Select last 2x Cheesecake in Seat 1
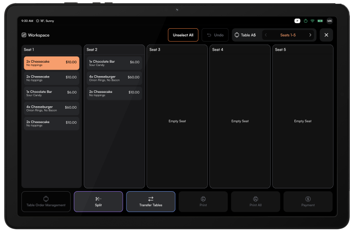This screenshot has height=232, width=354. (x=52, y=123)
